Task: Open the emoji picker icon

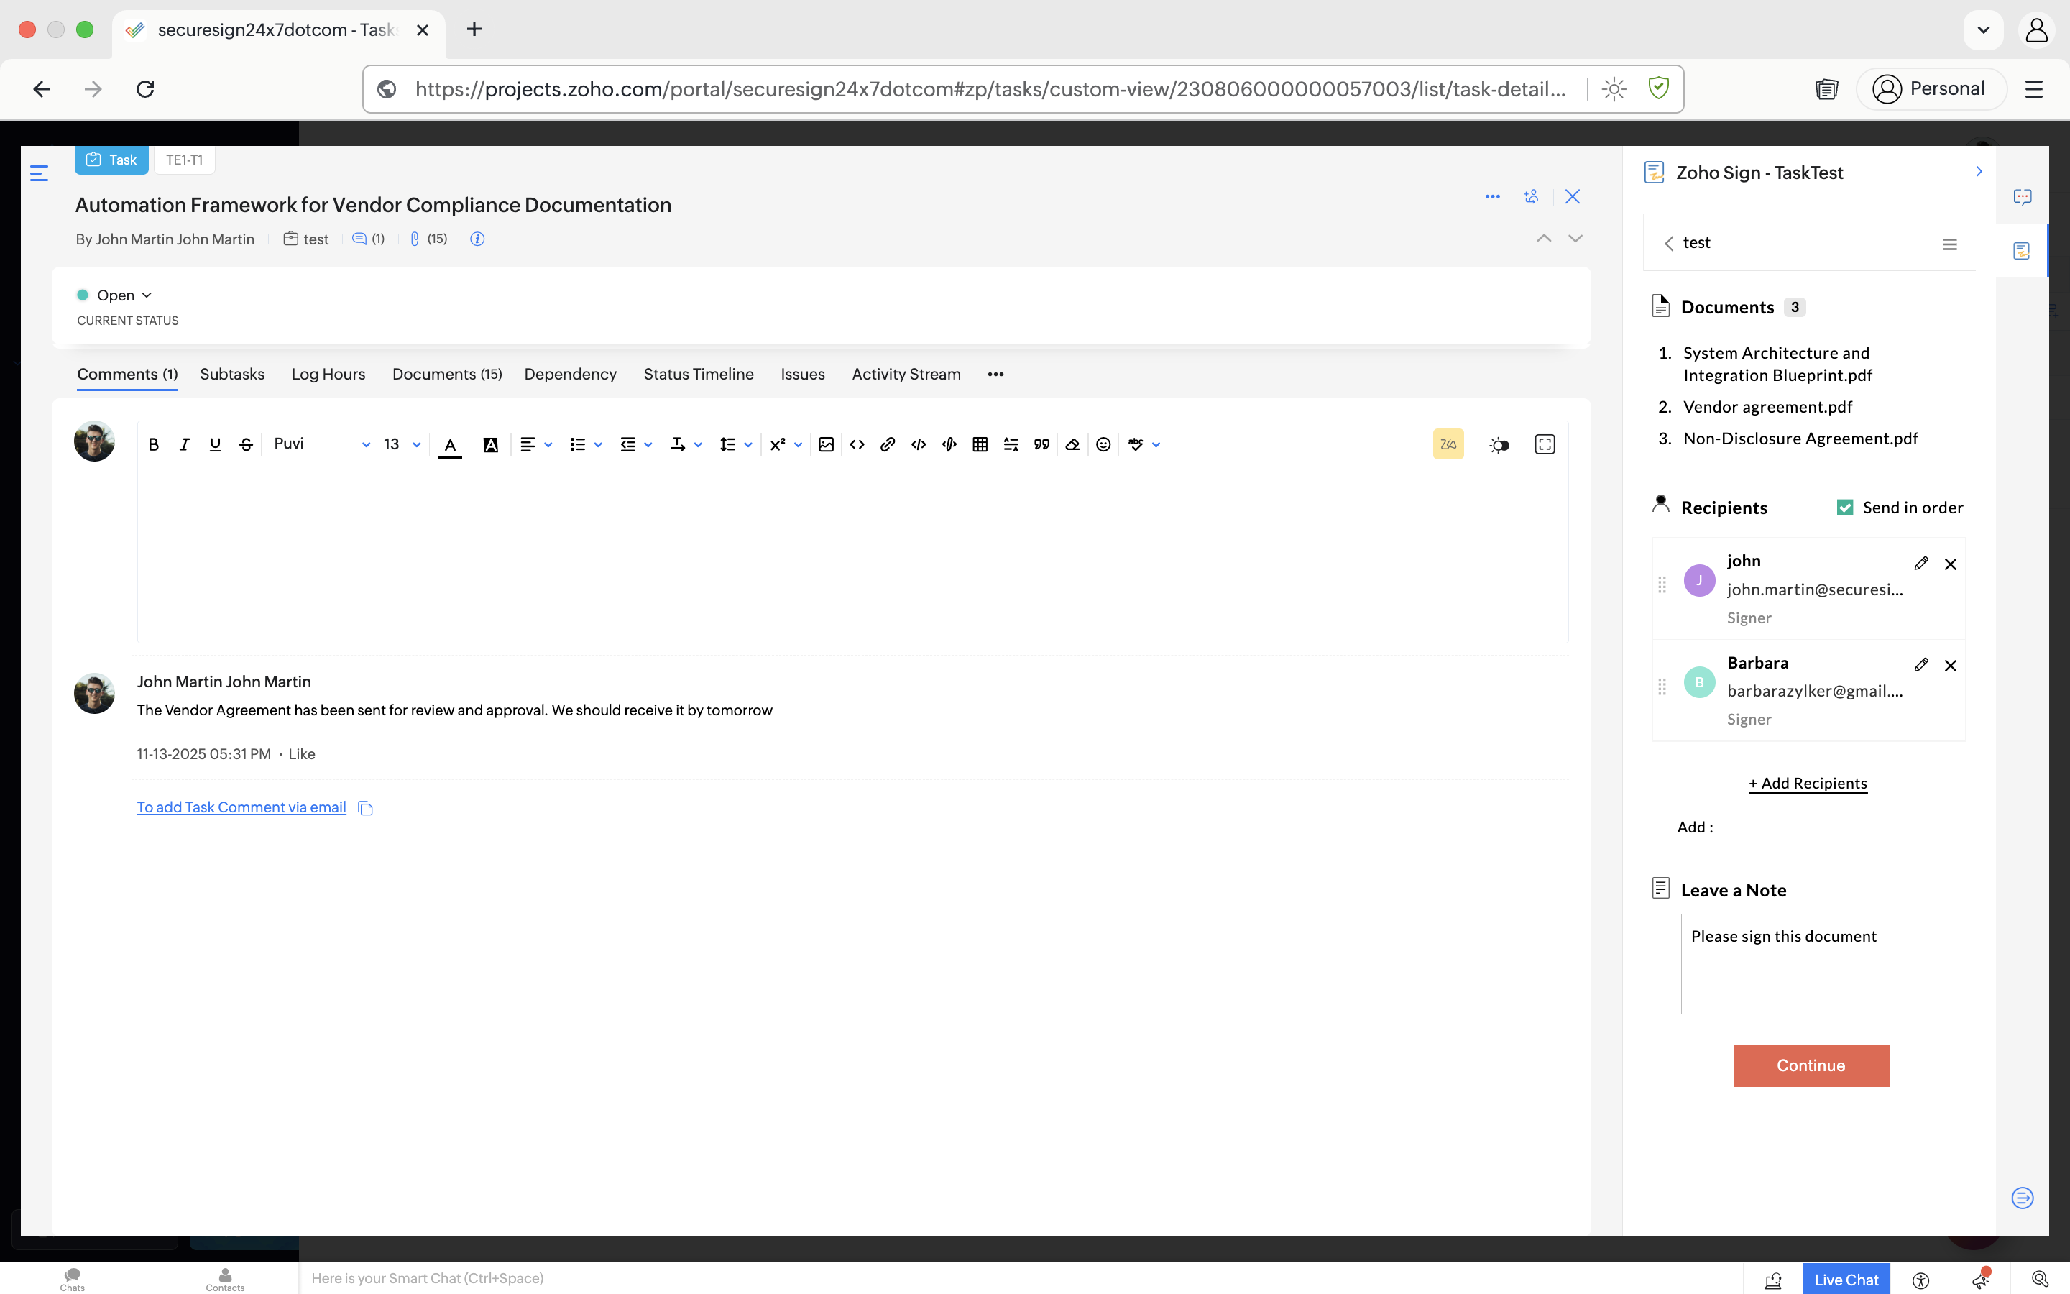Action: point(1103,444)
